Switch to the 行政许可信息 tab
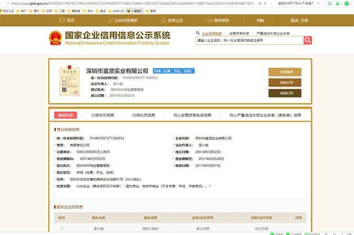Screen dimensions: 354x235 [103, 115]
